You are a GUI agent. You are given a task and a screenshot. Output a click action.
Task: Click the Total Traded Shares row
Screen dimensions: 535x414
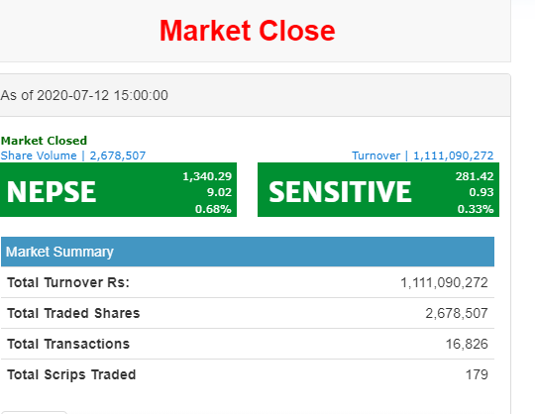point(248,313)
